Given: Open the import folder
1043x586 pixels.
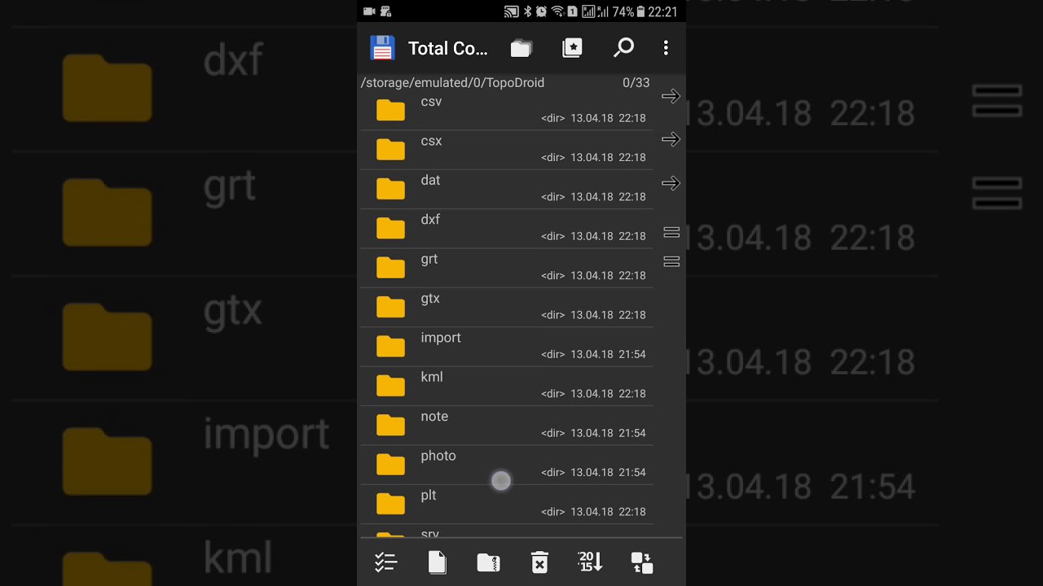Looking at the screenshot, I should (x=506, y=347).
